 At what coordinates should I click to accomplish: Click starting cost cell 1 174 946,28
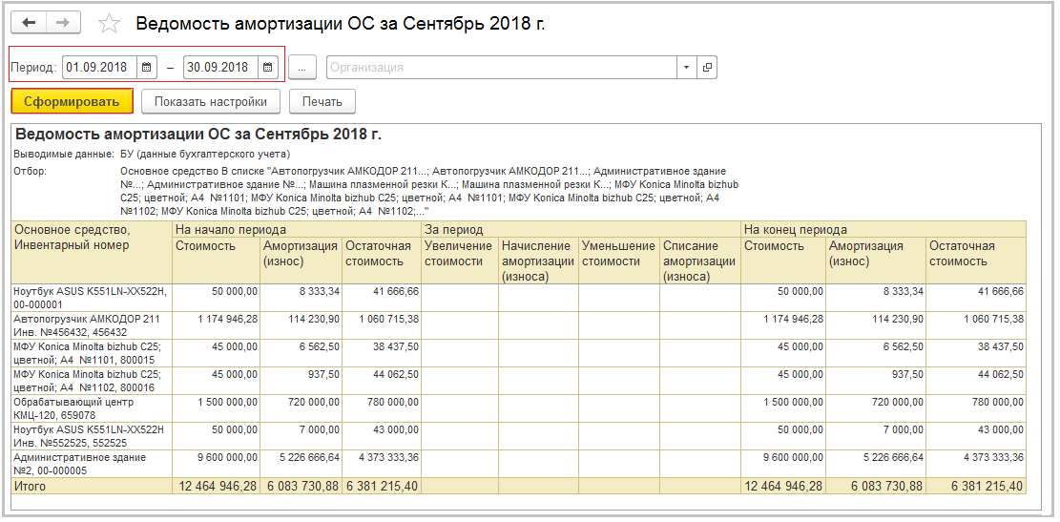(217, 325)
